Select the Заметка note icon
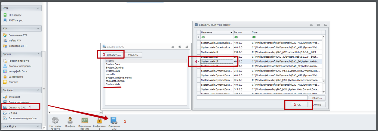 [5, 82]
